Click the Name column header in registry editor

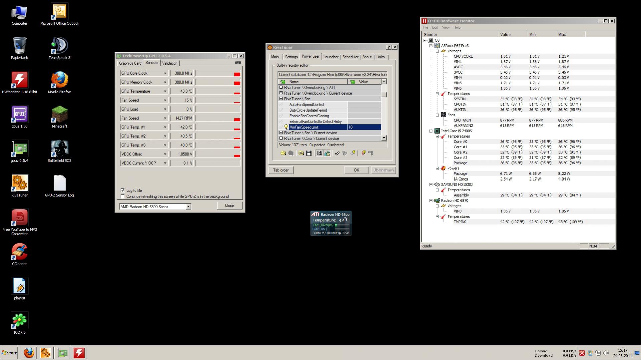click(x=313, y=82)
